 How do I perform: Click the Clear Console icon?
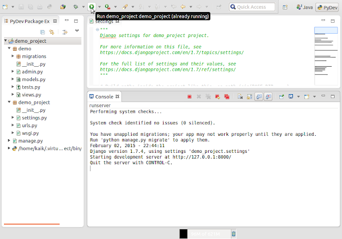coord(240,97)
